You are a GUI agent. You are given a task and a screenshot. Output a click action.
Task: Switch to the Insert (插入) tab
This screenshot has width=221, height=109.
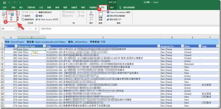[21, 7]
